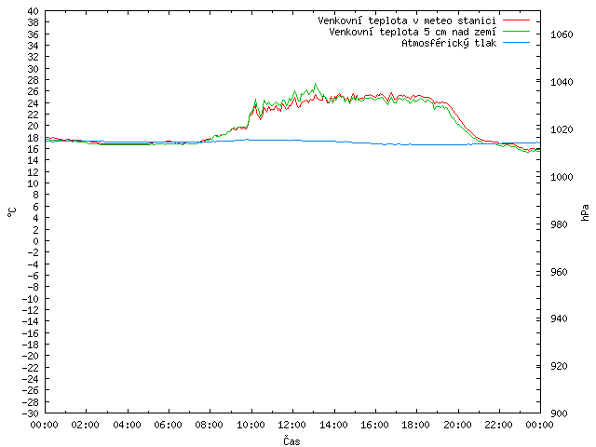The height and width of the screenshot is (447, 596).
Task: Click the 40 °C axis label
Action: (x=34, y=11)
